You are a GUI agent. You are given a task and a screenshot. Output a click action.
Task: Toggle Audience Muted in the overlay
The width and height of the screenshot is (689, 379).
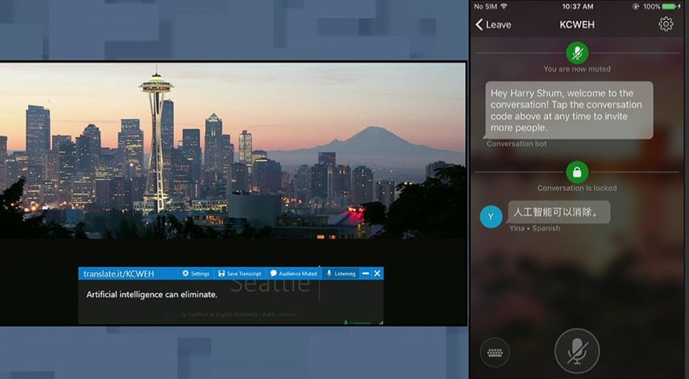(x=293, y=273)
